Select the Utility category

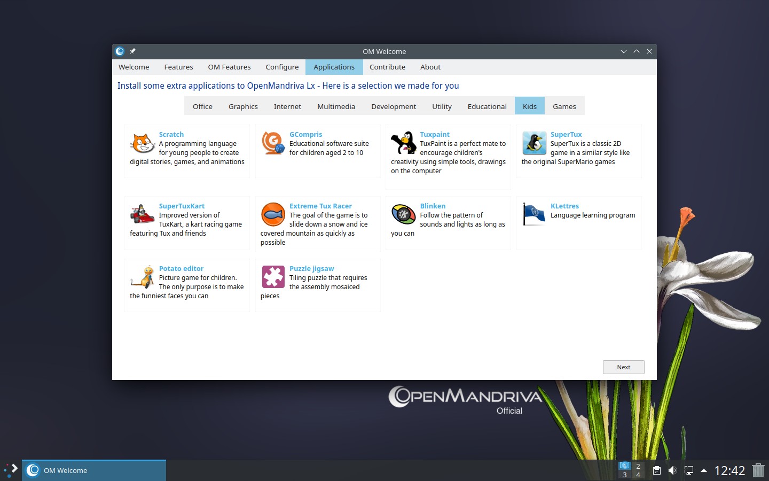[442, 106]
